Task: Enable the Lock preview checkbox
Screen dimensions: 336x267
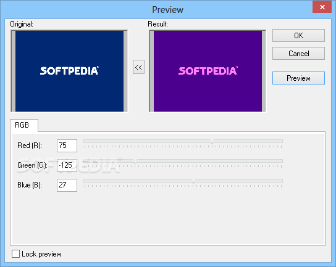Action: coord(15,253)
